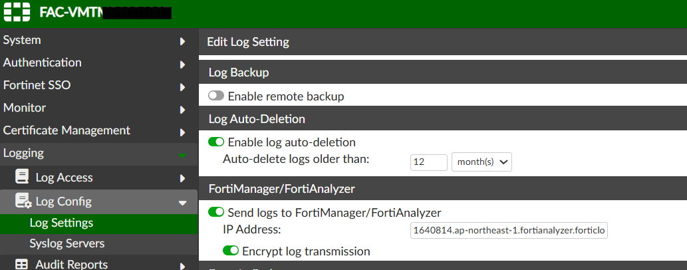Screen dimensions: 687x270
Task: Select Log Config submenu
Action: point(98,202)
